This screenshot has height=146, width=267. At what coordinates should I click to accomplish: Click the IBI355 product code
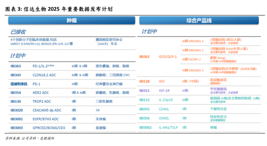tap(144, 109)
